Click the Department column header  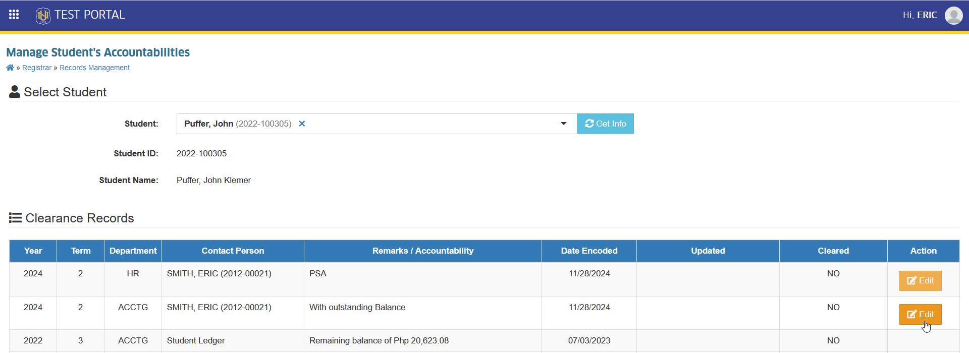pos(133,251)
